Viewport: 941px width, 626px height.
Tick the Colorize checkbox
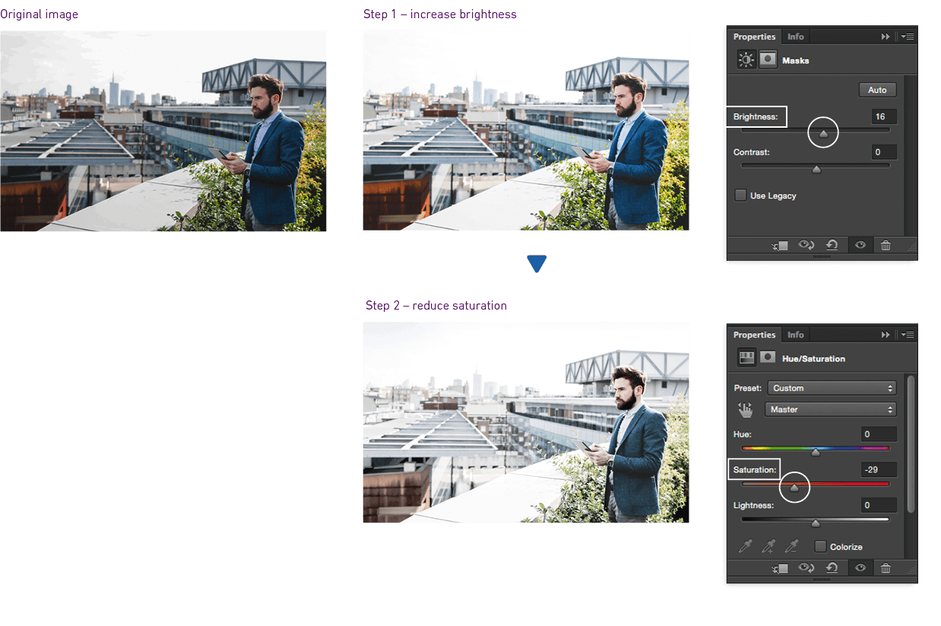coord(820,547)
